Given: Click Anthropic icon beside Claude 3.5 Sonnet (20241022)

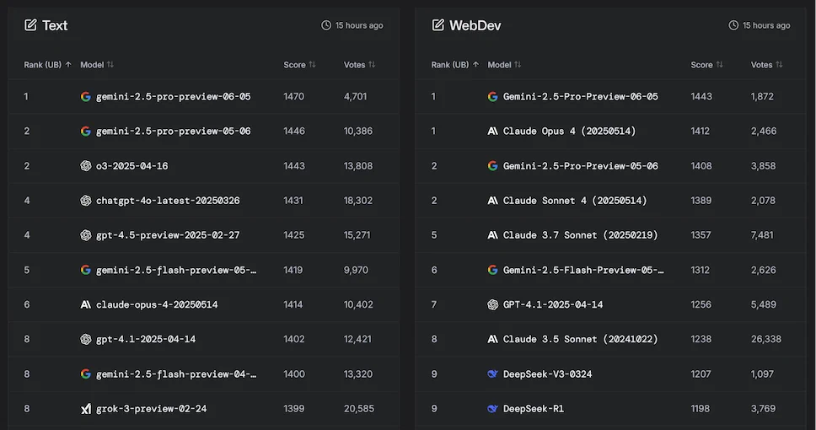Looking at the screenshot, I should click(493, 340).
